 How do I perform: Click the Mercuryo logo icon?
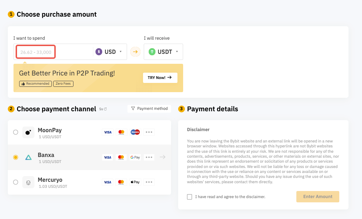(x=28, y=182)
